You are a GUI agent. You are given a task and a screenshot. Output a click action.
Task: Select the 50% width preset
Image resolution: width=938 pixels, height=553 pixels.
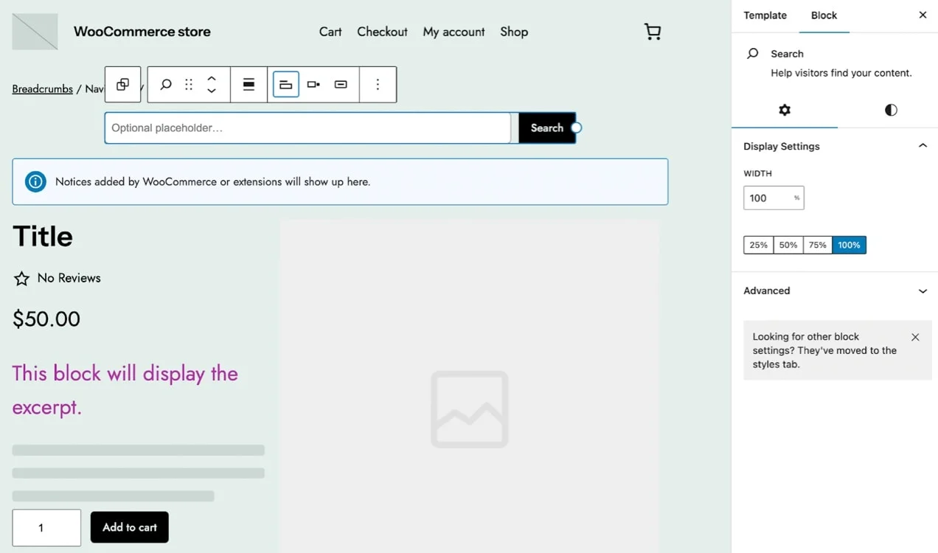(x=788, y=244)
